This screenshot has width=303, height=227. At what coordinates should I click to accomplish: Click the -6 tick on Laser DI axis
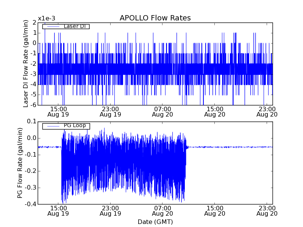[33, 105]
